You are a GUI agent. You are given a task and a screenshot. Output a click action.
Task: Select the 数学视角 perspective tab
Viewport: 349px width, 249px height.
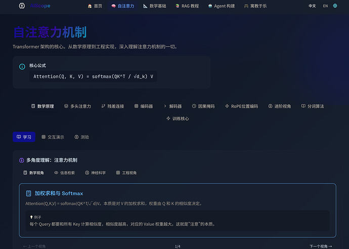point(33,173)
